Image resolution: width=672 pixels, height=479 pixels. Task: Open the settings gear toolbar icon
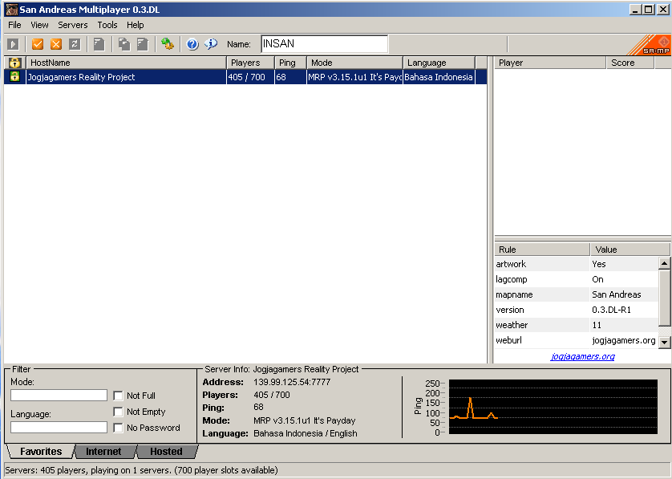point(168,44)
